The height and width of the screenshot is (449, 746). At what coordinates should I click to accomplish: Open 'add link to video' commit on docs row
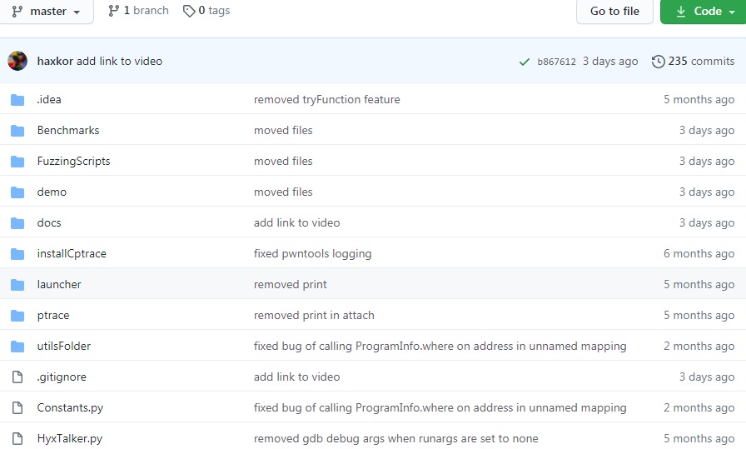click(x=297, y=222)
